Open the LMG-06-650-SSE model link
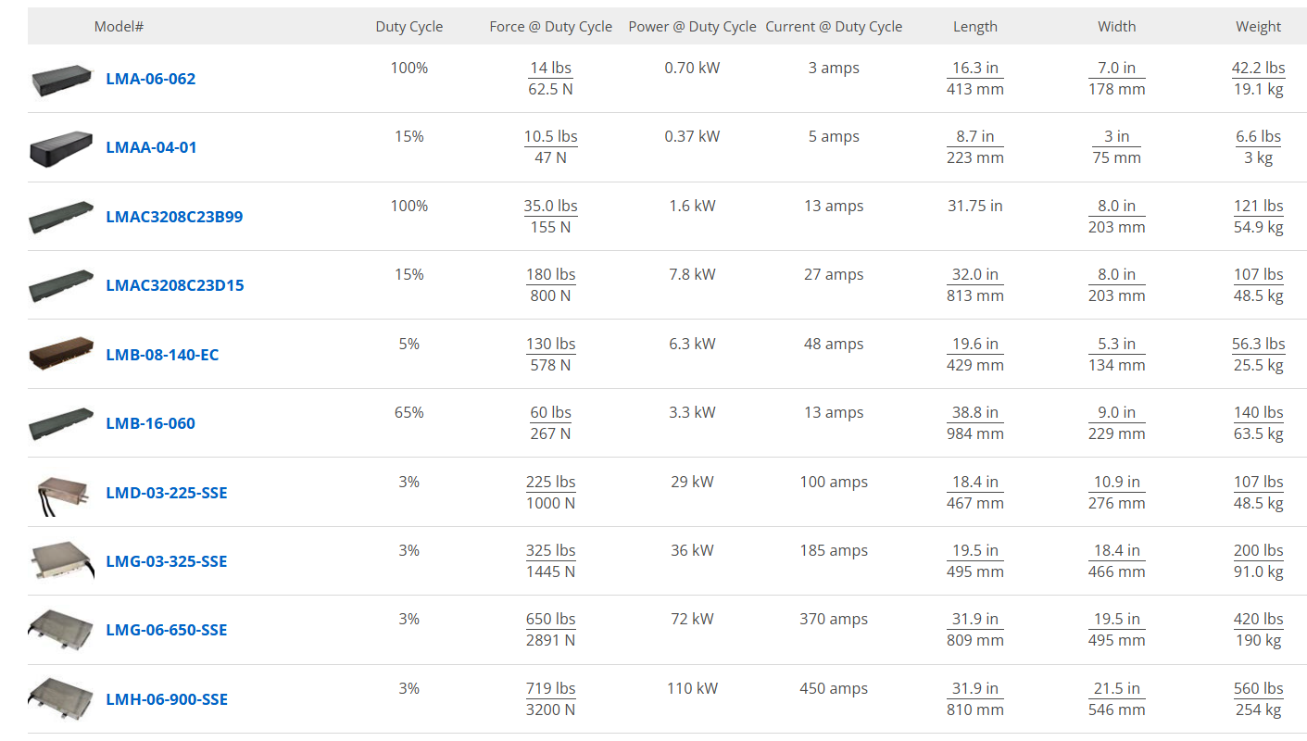Viewport: 1307px width, 741px height. [x=166, y=630]
